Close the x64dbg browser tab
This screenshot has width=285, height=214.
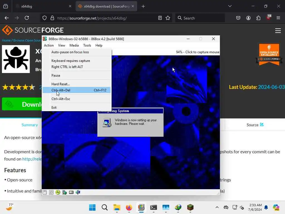pos(70,6)
